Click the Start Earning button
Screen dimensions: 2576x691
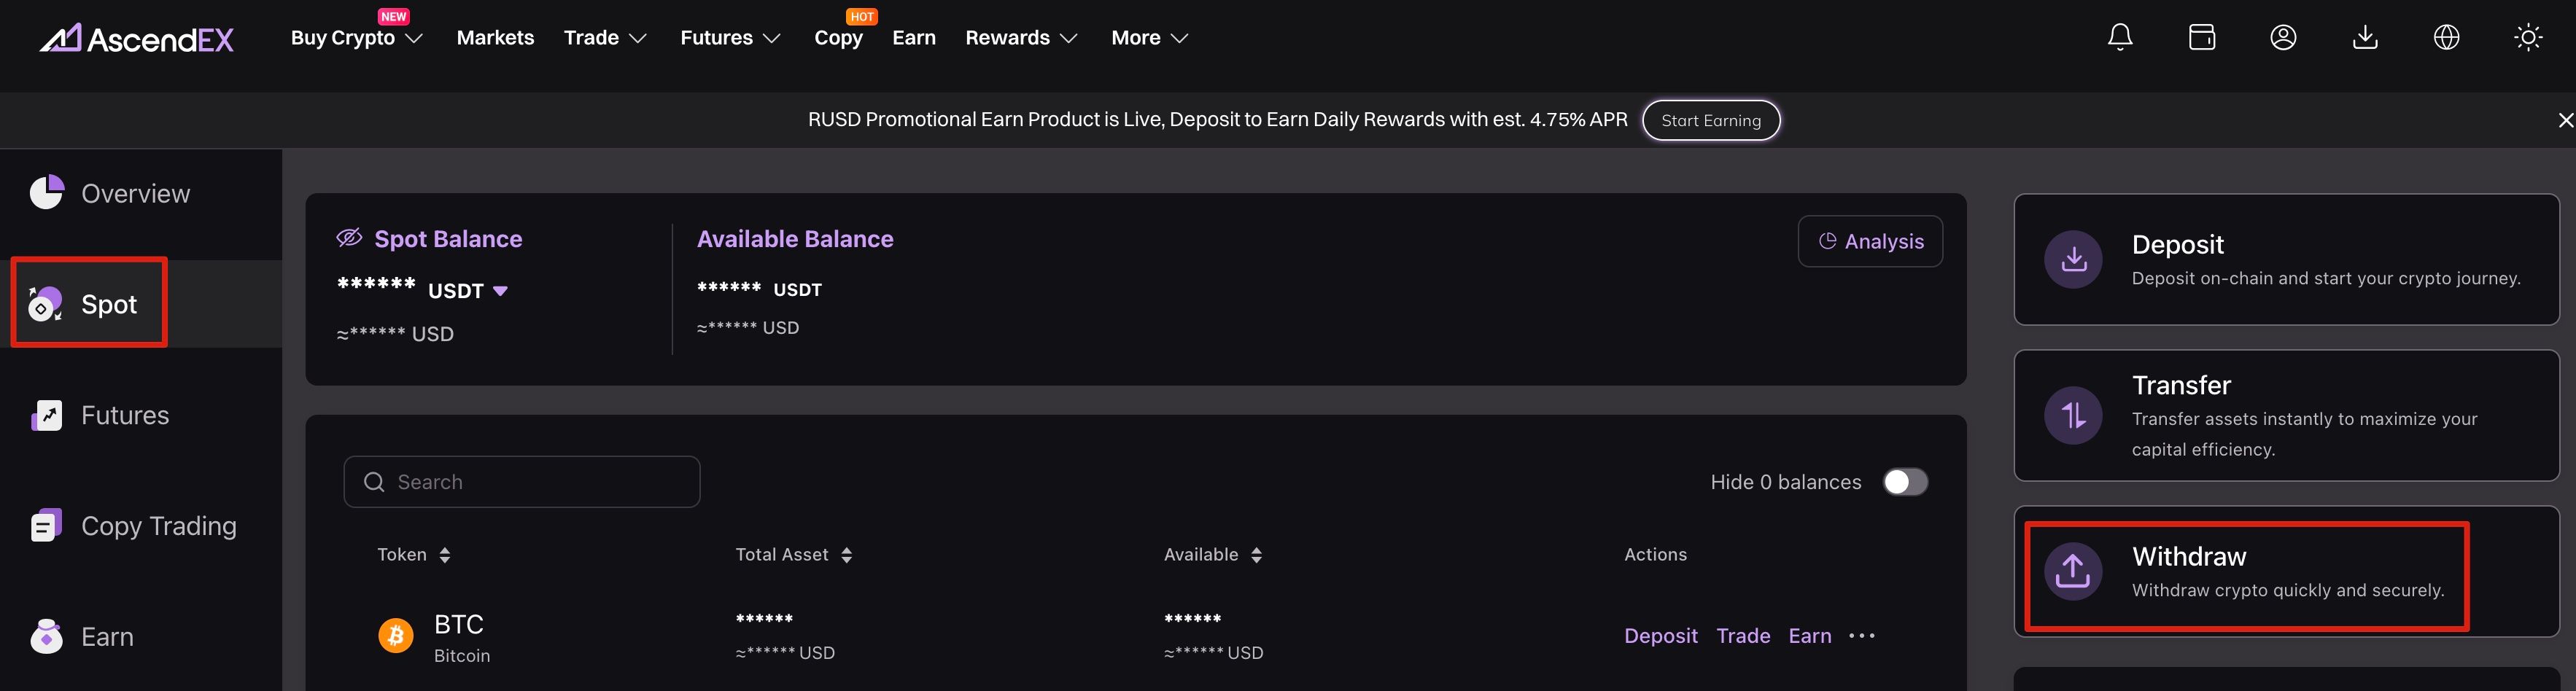(1710, 120)
